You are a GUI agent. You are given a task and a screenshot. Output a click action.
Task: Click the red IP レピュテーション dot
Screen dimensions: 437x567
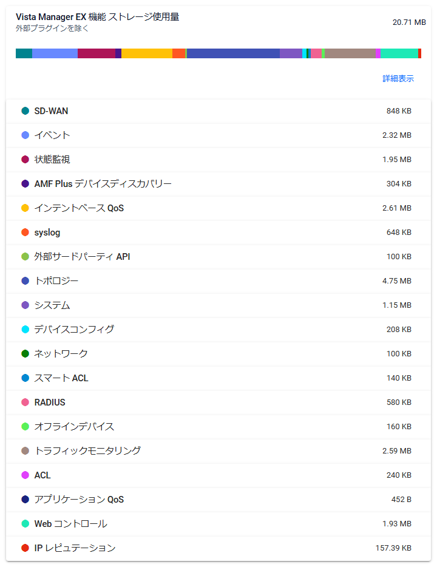(x=25, y=548)
